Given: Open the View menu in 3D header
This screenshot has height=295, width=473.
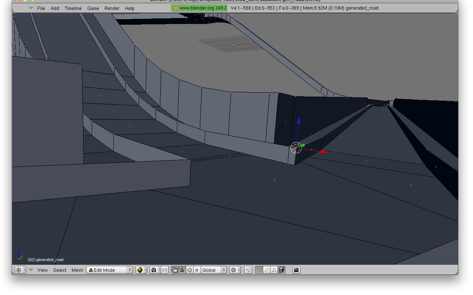Looking at the screenshot, I should click(x=42, y=270).
